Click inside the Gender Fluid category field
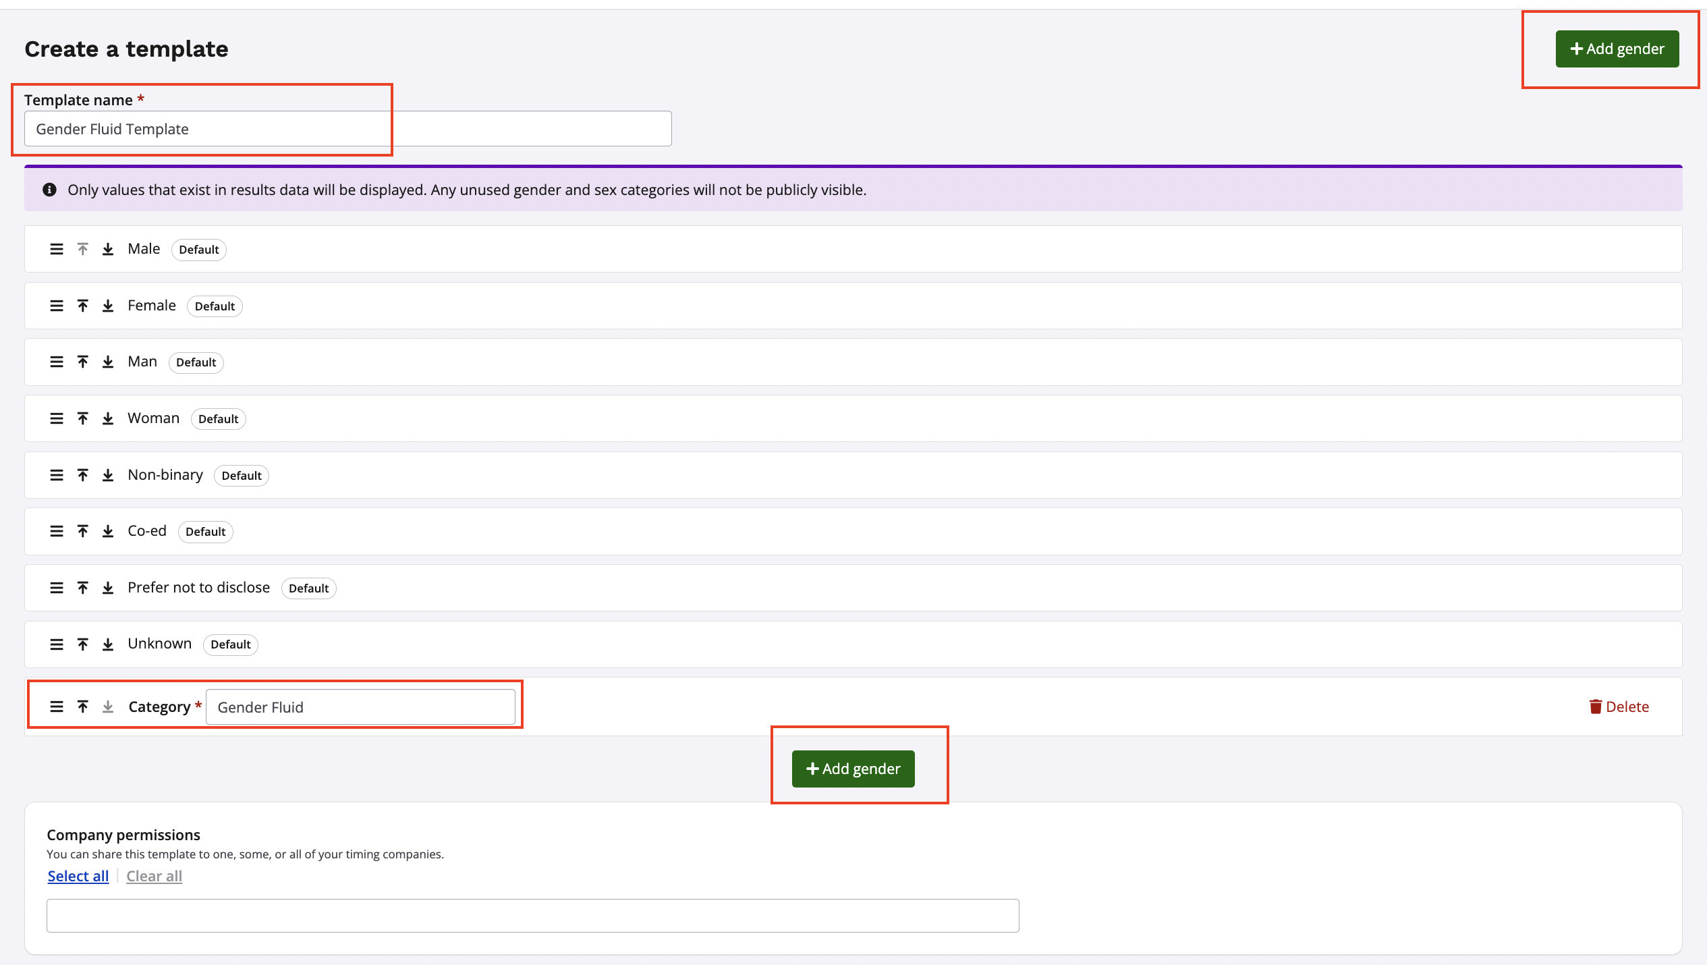This screenshot has height=965, width=1707. click(x=361, y=707)
